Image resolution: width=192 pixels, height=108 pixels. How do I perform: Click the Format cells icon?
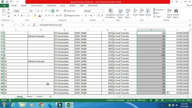point(148,11)
